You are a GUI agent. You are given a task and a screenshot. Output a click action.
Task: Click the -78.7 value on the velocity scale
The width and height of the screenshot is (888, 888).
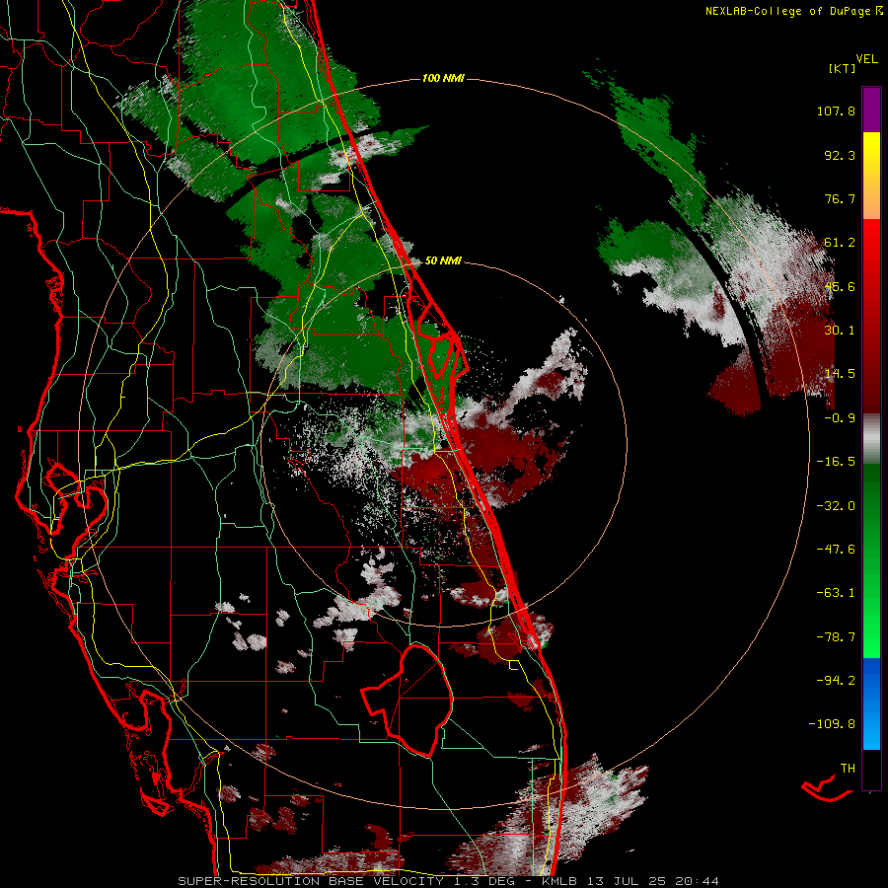(x=836, y=637)
